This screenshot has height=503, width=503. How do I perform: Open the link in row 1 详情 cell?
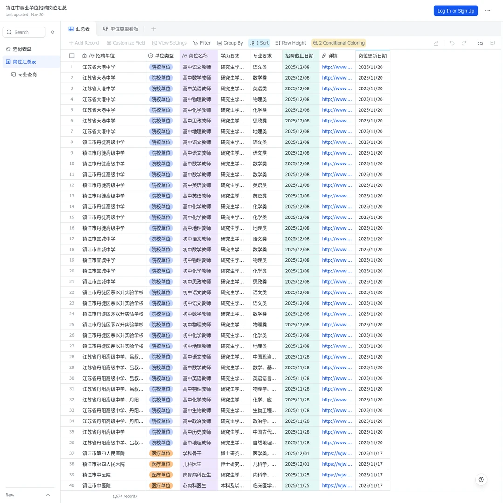337,67
